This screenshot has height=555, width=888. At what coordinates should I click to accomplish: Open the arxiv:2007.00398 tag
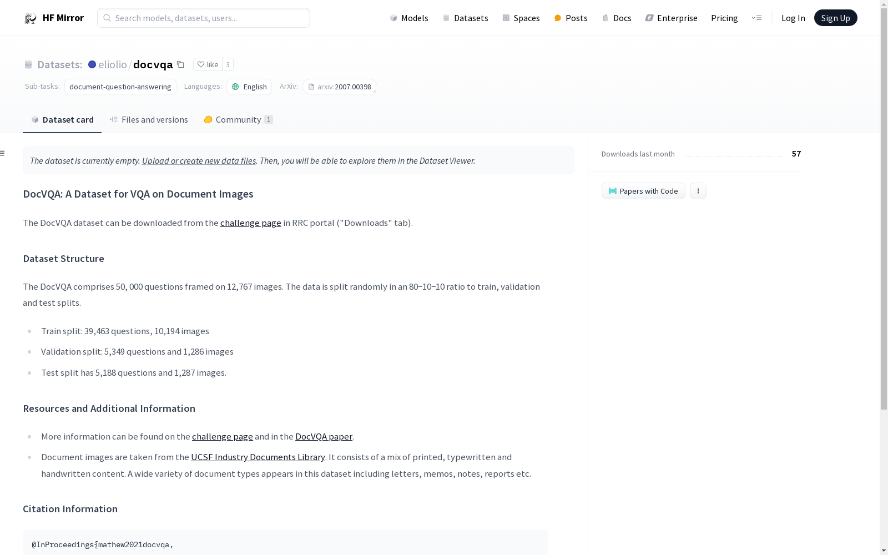[x=340, y=87]
